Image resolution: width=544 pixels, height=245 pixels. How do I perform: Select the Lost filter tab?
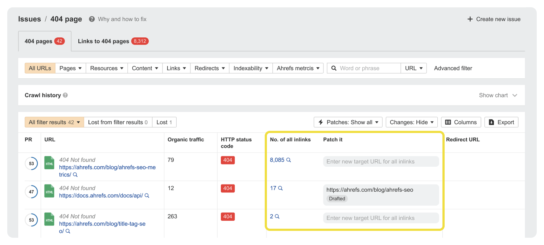(164, 122)
